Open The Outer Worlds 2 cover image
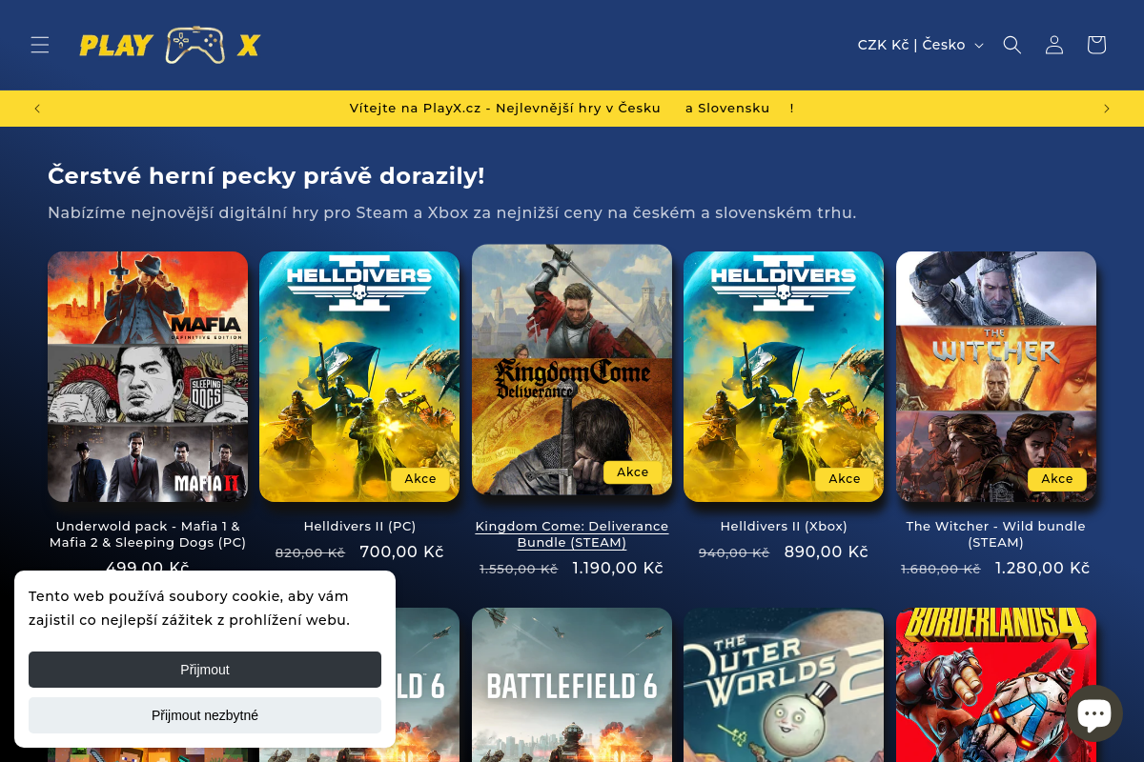The image size is (1144, 762). [784, 685]
